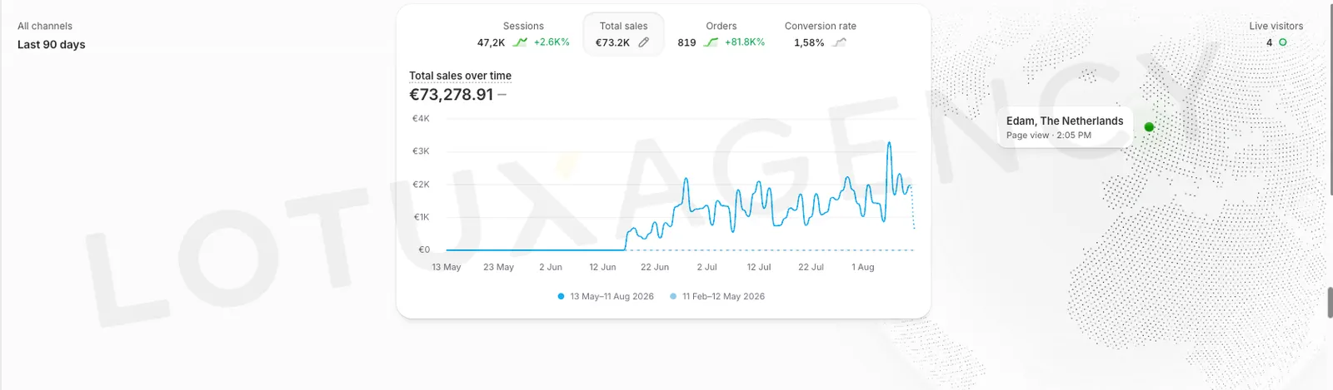The height and width of the screenshot is (390, 1333).
Task: Click the €4K y-axis label
Action: click(x=421, y=118)
